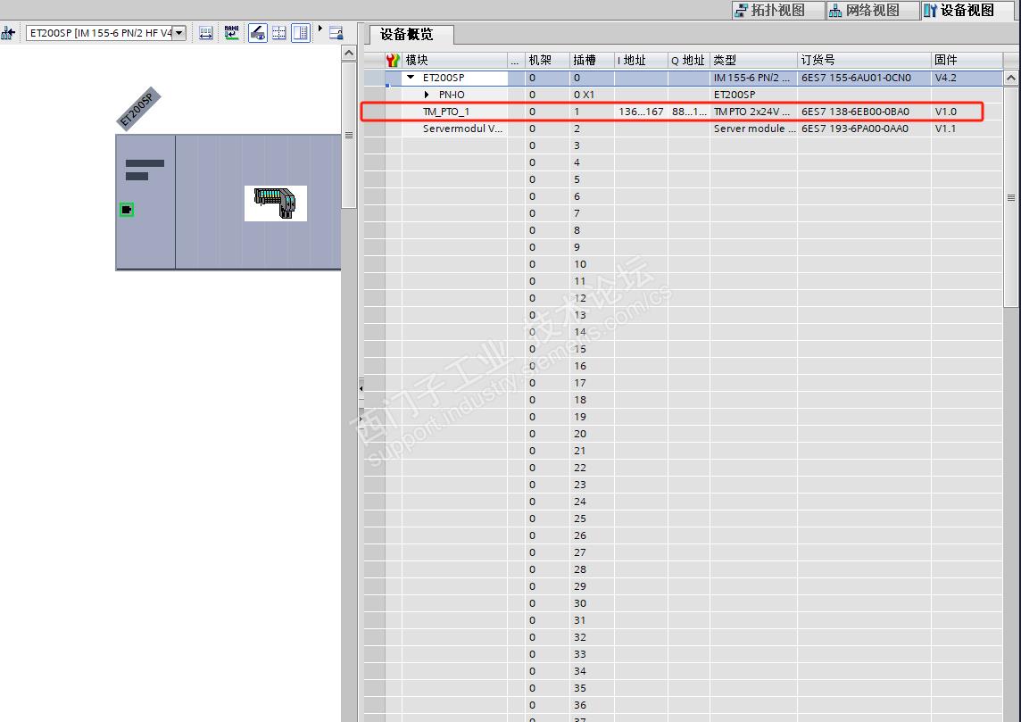Sort by the 模块 column header
Image resolution: width=1021 pixels, height=722 pixels.
point(454,60)
